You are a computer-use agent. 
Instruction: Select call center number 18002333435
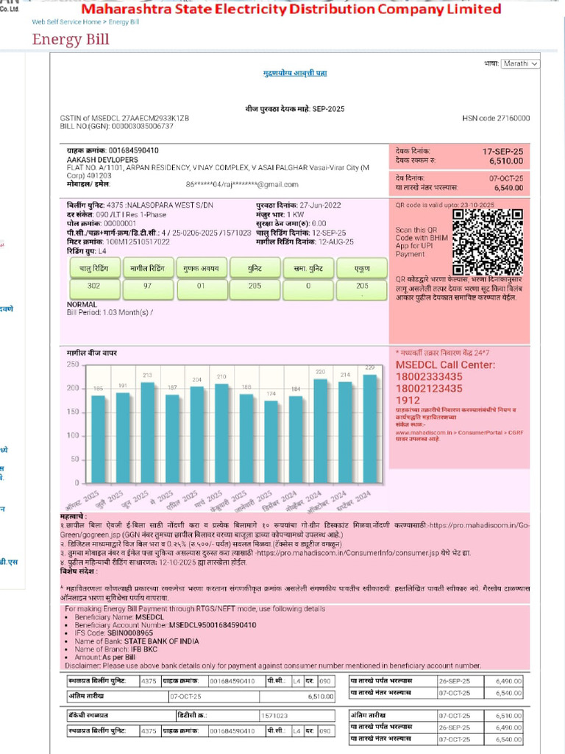click(429, 377)
